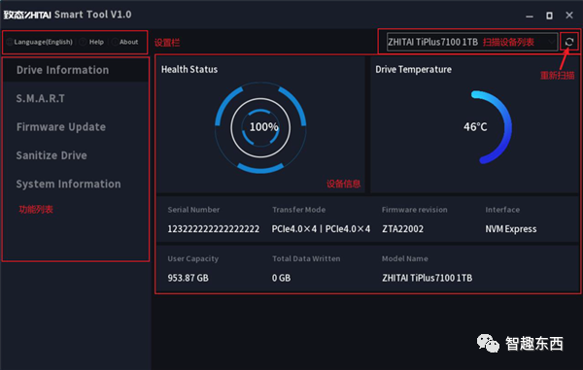Click the Total Data Written label
Viewport: 583px width, 370px height.
[x=306, y=259]
